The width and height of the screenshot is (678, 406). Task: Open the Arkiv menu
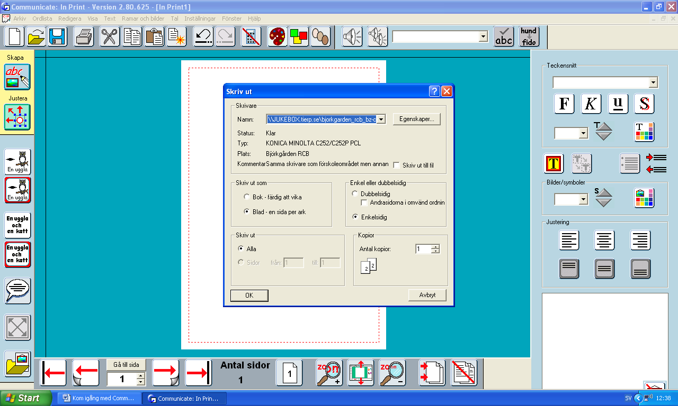coord(20,18)
